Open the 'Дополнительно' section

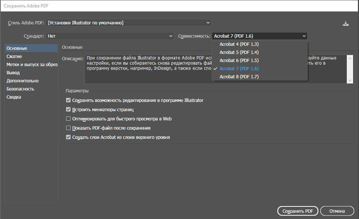point(31,81)
